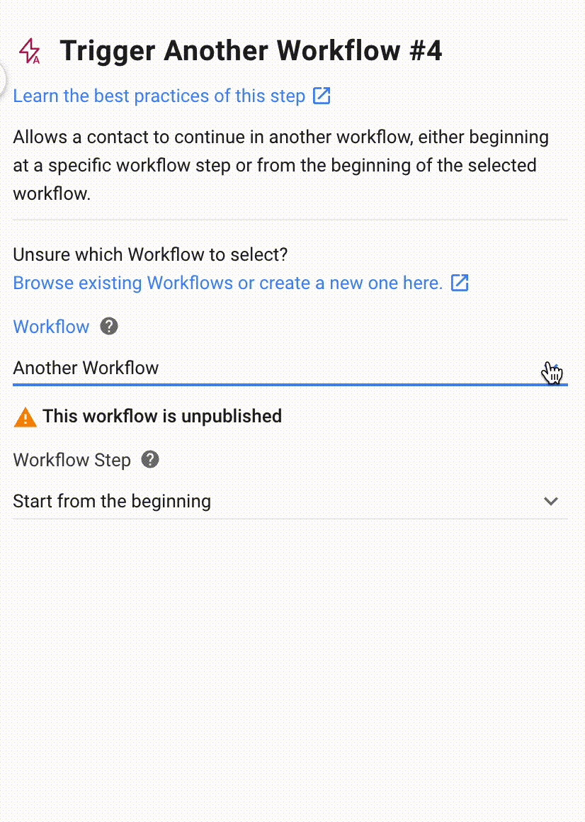Screen dimensions: 585x822
Task: Click help icon next to Workflow label
Action: 109,327
